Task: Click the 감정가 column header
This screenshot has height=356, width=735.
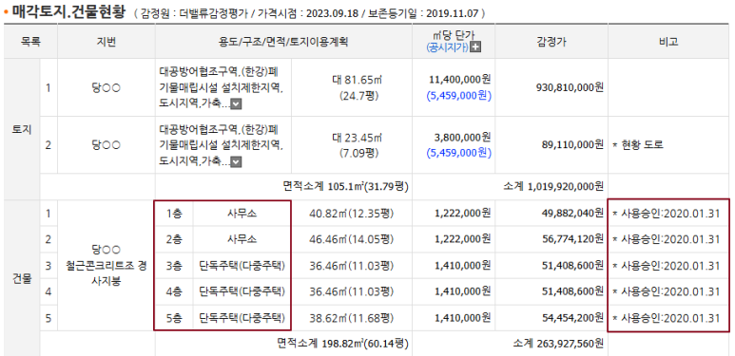Action: point(551,42)
